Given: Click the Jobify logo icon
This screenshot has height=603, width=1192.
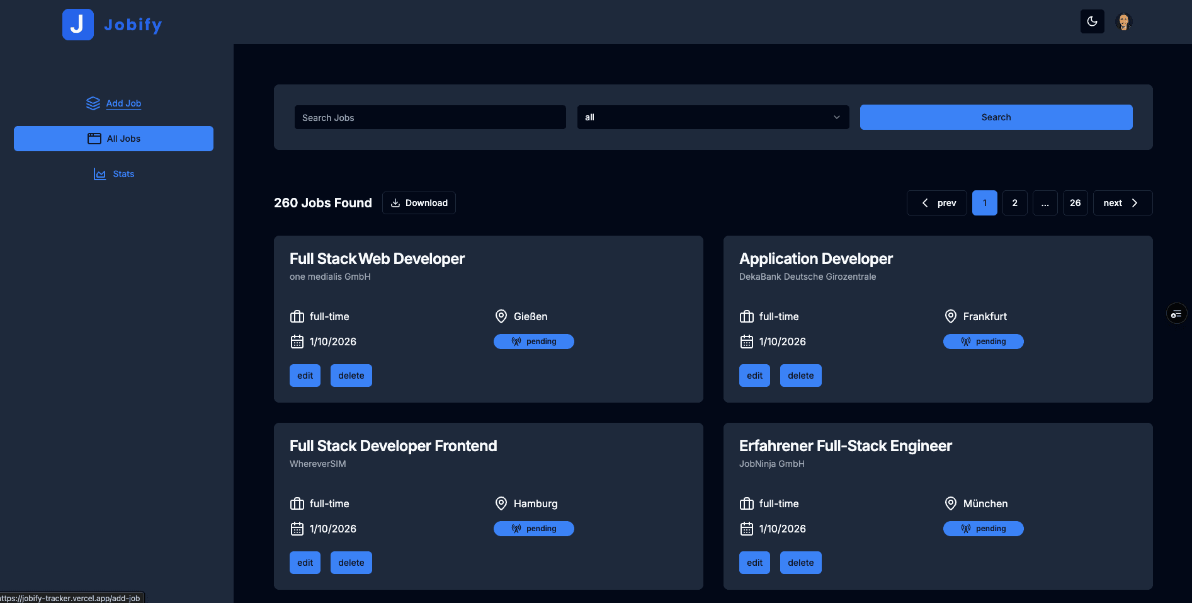Looking at the screenshot, I should click(x=77, y=23).
